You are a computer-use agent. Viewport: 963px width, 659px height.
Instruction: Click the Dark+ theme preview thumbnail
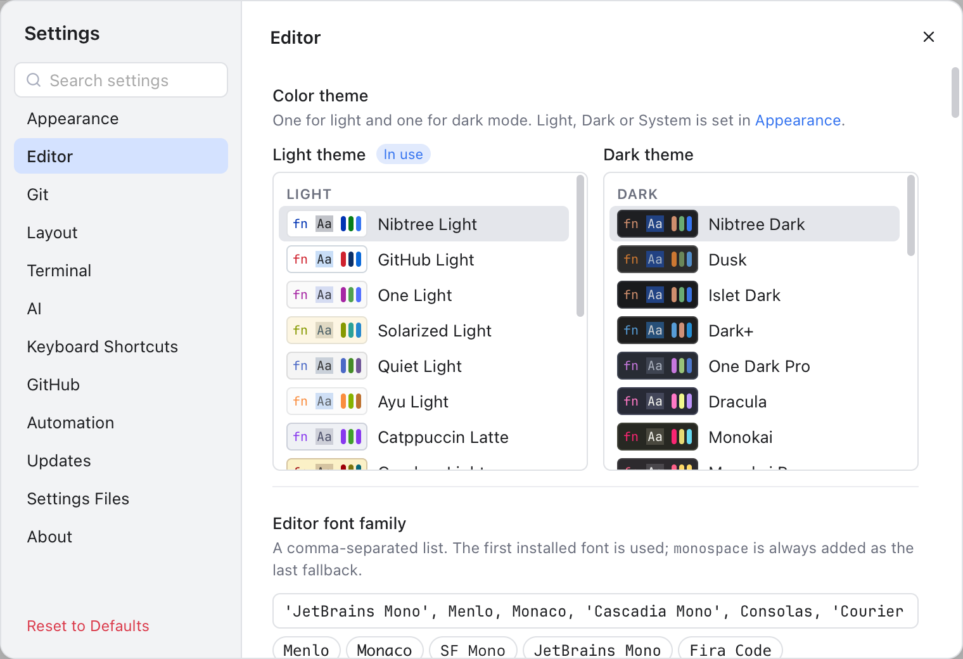click(658, 330)
